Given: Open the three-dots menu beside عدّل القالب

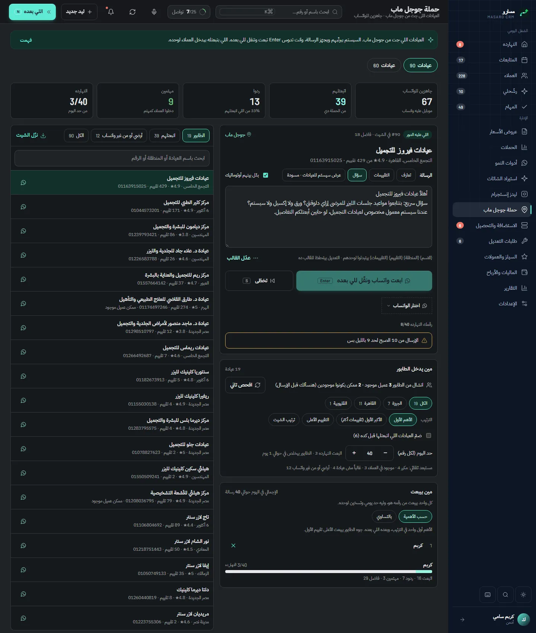Looking at the screenshot, I should pyautogui.click(x=256, y=258).
